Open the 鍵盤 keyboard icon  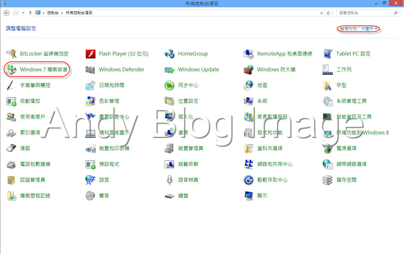pyautogui.click(x=170, y=196)
